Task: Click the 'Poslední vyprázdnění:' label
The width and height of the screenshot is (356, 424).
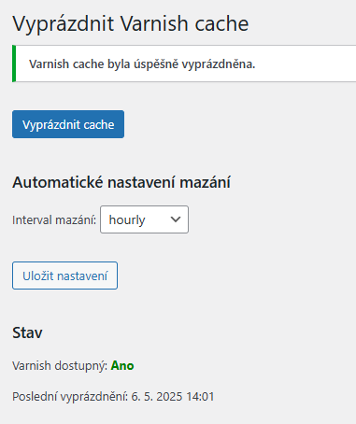Action: [x=70, y=397]
